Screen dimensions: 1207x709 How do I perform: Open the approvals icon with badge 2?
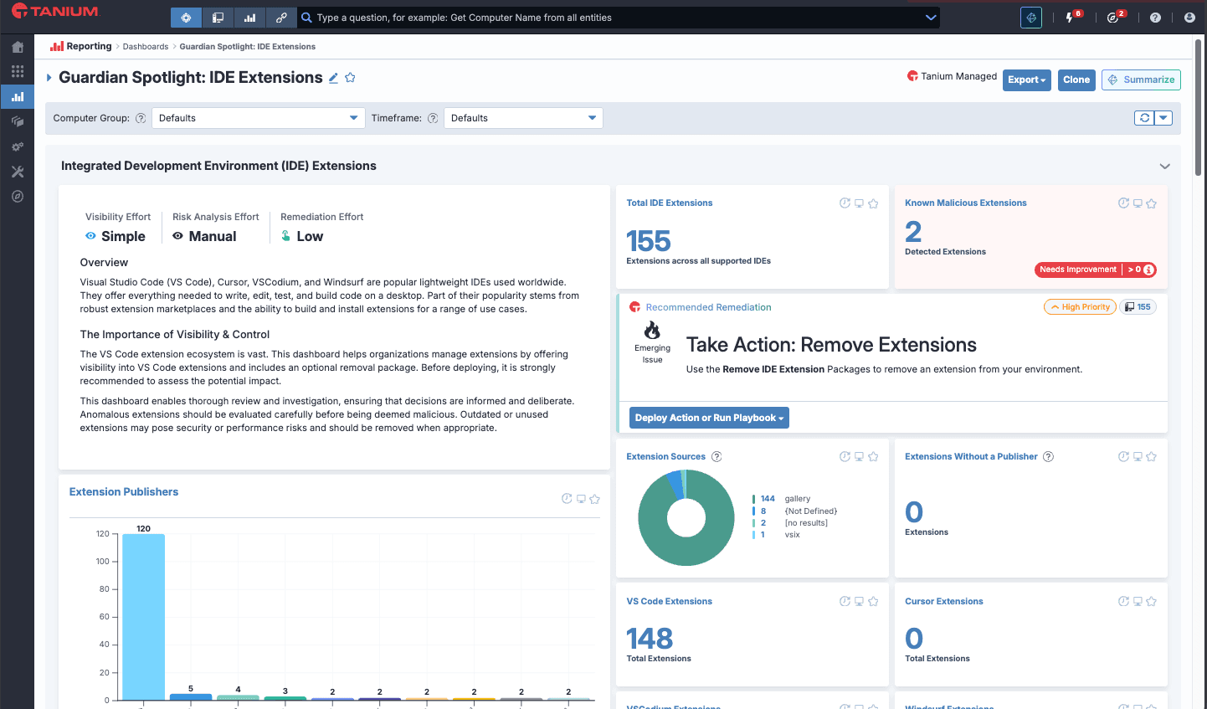coord(1114,18)
